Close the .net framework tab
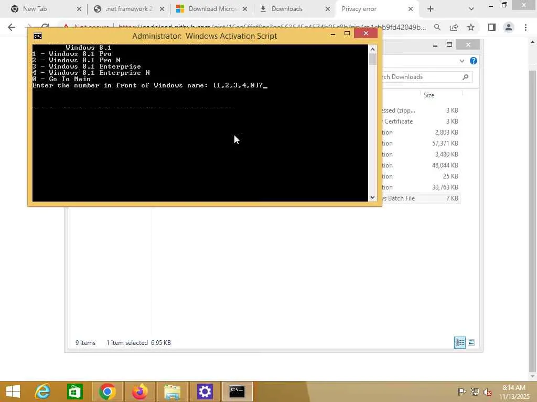 (x=162, y=9)
